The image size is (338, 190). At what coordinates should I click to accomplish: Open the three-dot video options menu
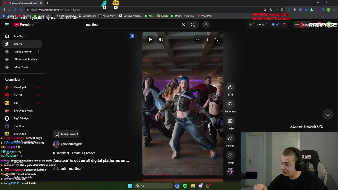pos(207,39)
